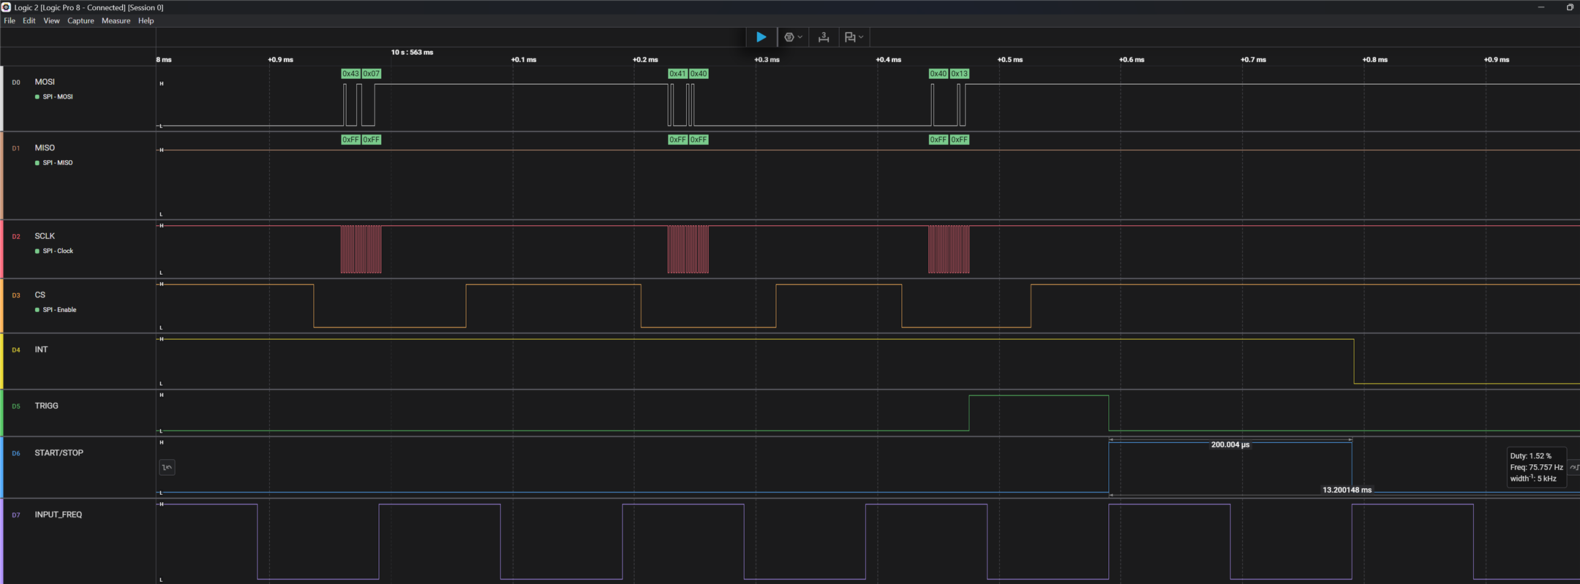Open the Help menu

146,20
